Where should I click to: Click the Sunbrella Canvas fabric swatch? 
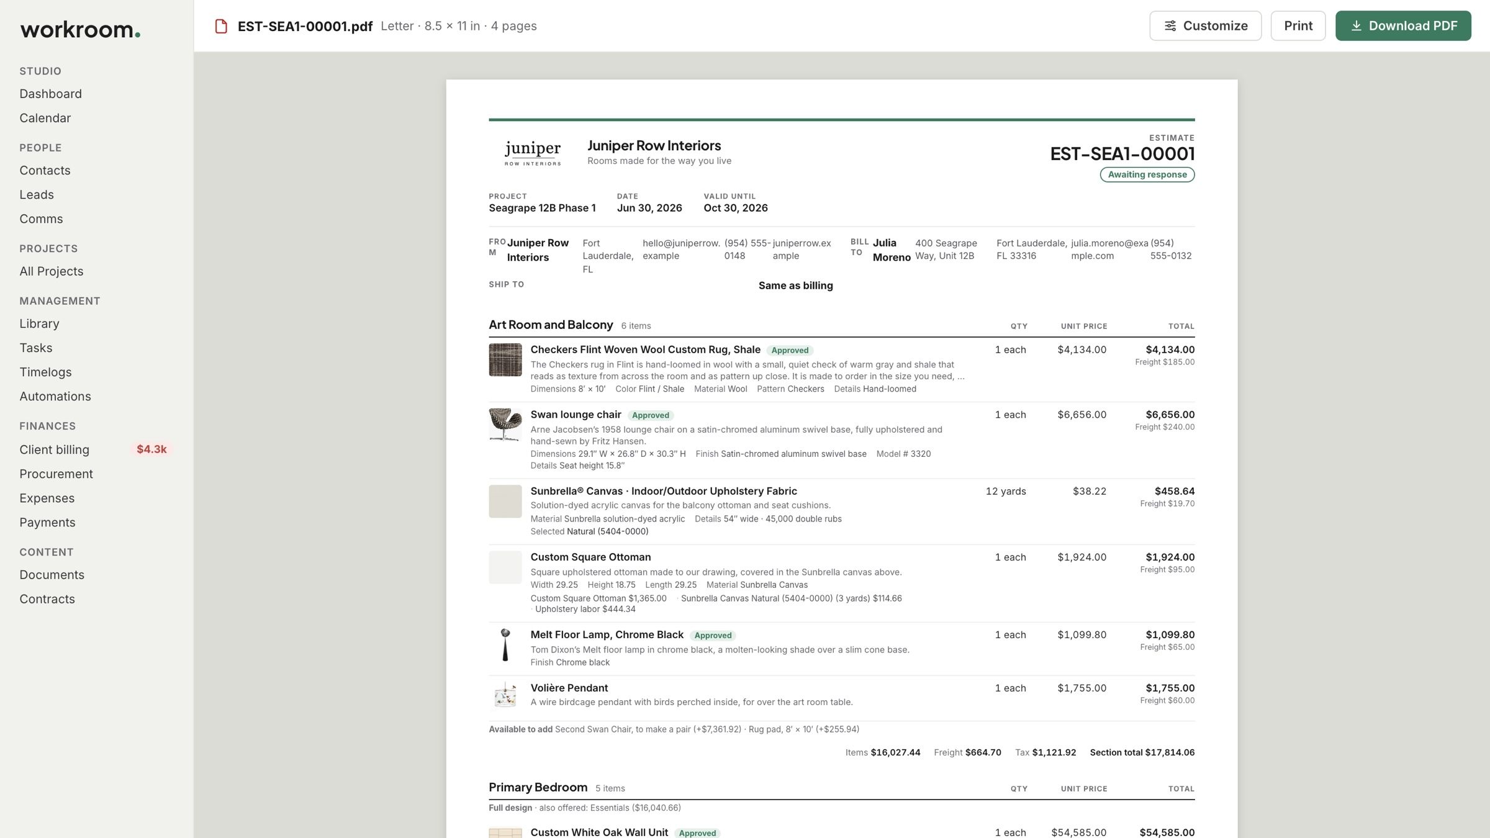[505, 502]
